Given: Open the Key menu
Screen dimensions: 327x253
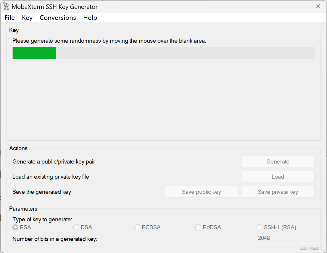Looking at the screenshot, I should point(27,18).
